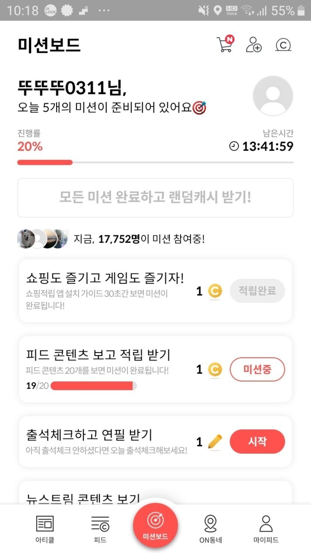The image size is (311, 553).
Task: Tap the 미션중 button
Action: (257, 369)
